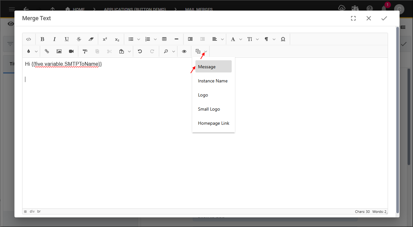Toggle source code view icon
The image size is (413, 227).
point(29,39)
